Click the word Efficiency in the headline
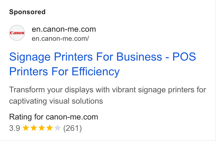Screen dimensions: 216x141 (x=96, y=72)
